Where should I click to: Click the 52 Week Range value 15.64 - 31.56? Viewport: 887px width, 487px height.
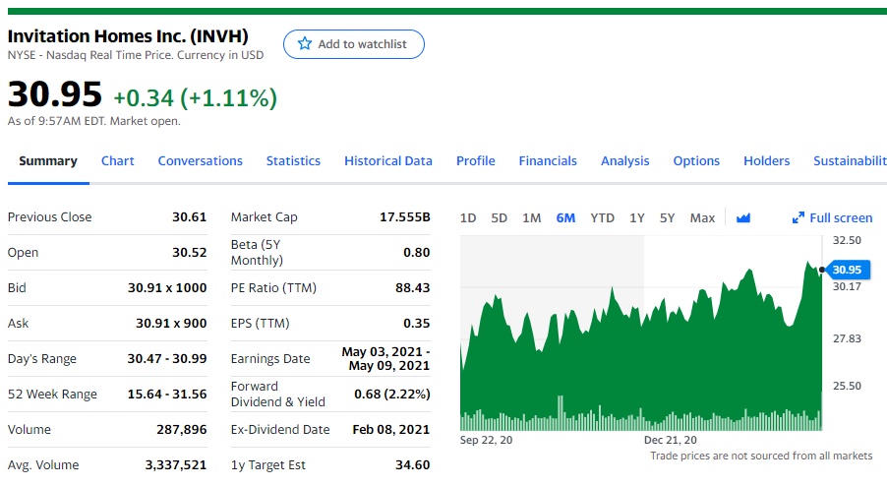pyautogui.click(x=167, y=395)
